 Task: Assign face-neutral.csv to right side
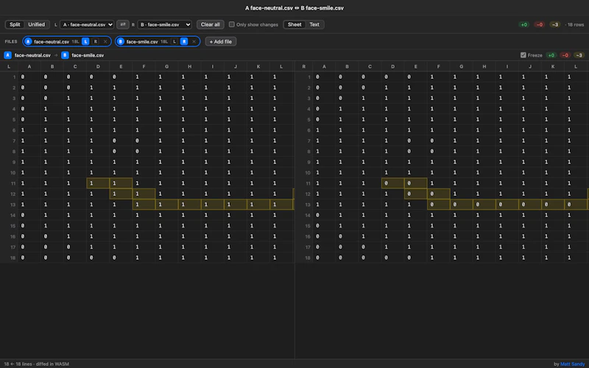(96, 41)
